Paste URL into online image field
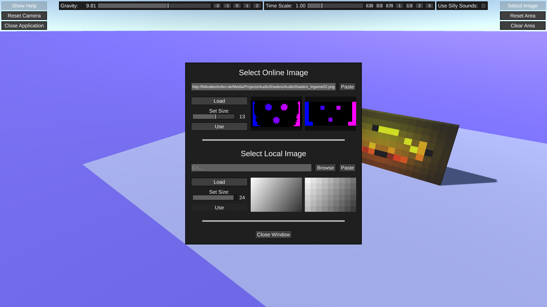The height and width of the screenshot is (307, 547). tap(347, 87)
